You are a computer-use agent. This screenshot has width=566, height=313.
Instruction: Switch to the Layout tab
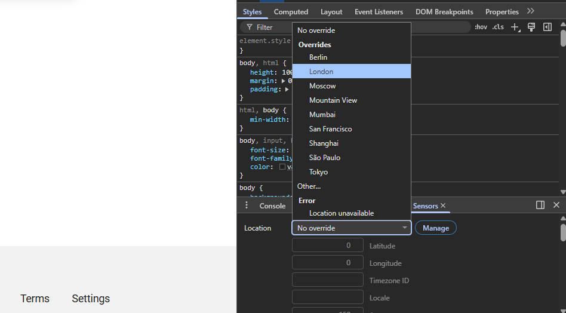(x=331, y=12)
